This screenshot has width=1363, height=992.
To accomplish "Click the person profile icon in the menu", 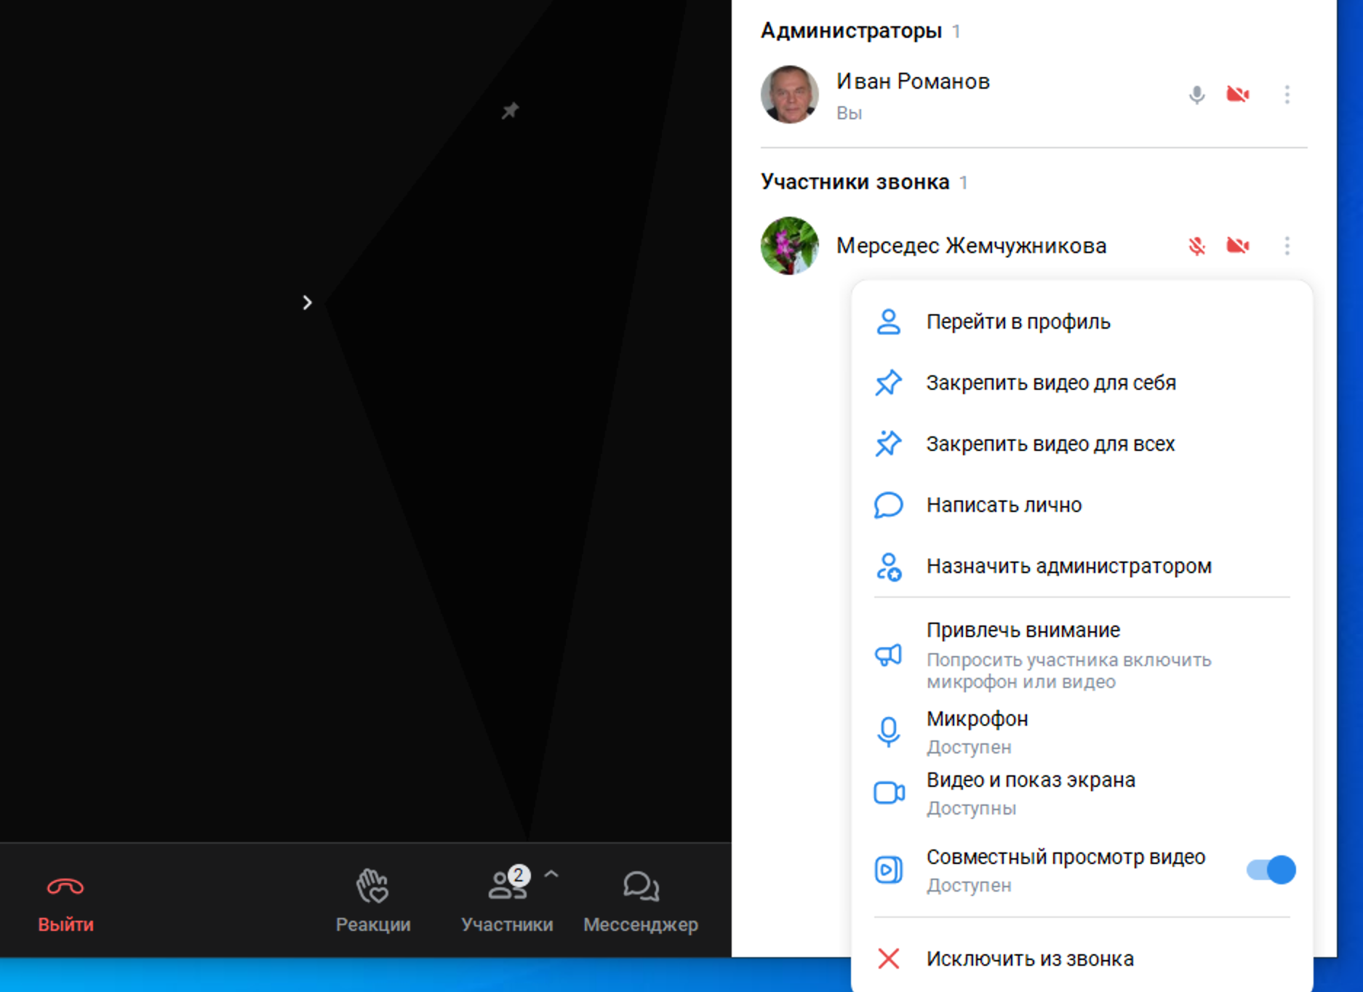I will point(888,321).
